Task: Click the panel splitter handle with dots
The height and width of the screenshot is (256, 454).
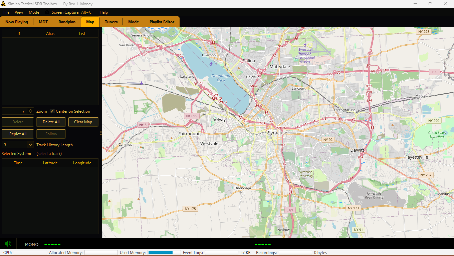Action: [100, 133]
